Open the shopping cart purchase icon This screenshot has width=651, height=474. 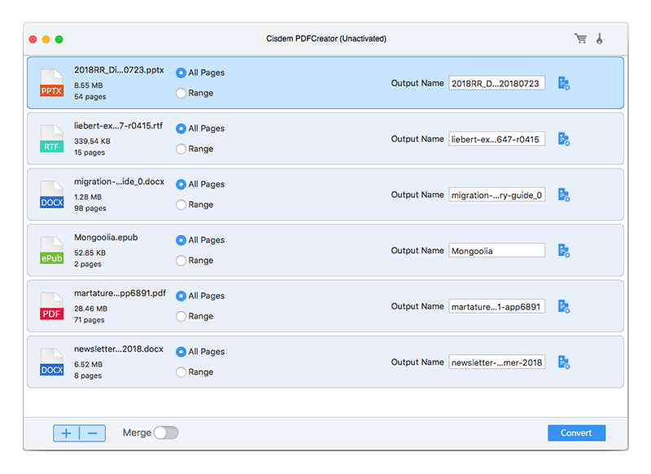point(580,38)
